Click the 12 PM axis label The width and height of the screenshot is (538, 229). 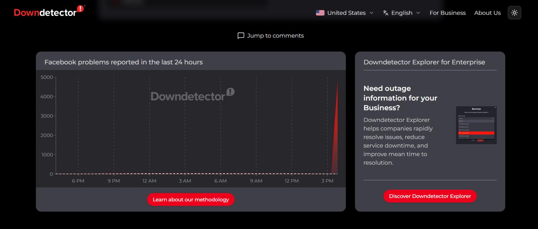point(292,181)
